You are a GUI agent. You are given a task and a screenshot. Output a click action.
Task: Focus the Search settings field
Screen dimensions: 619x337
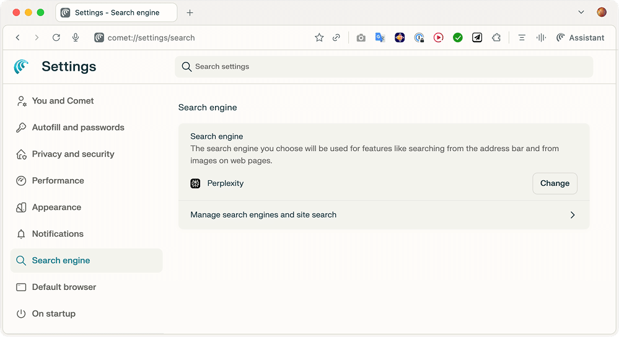pyautogui.click(x=384, y=67)
